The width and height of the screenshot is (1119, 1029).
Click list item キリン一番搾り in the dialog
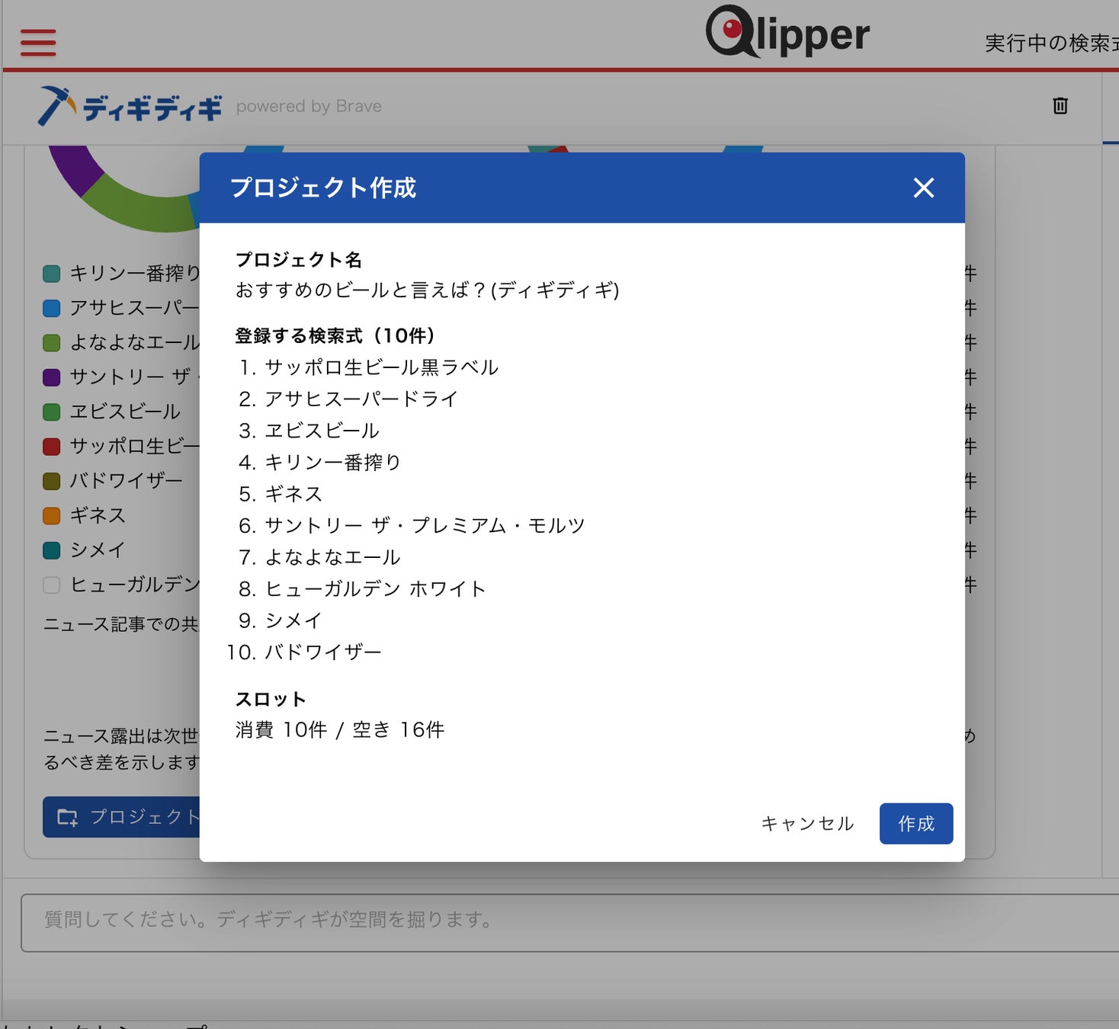coord(332,462)
